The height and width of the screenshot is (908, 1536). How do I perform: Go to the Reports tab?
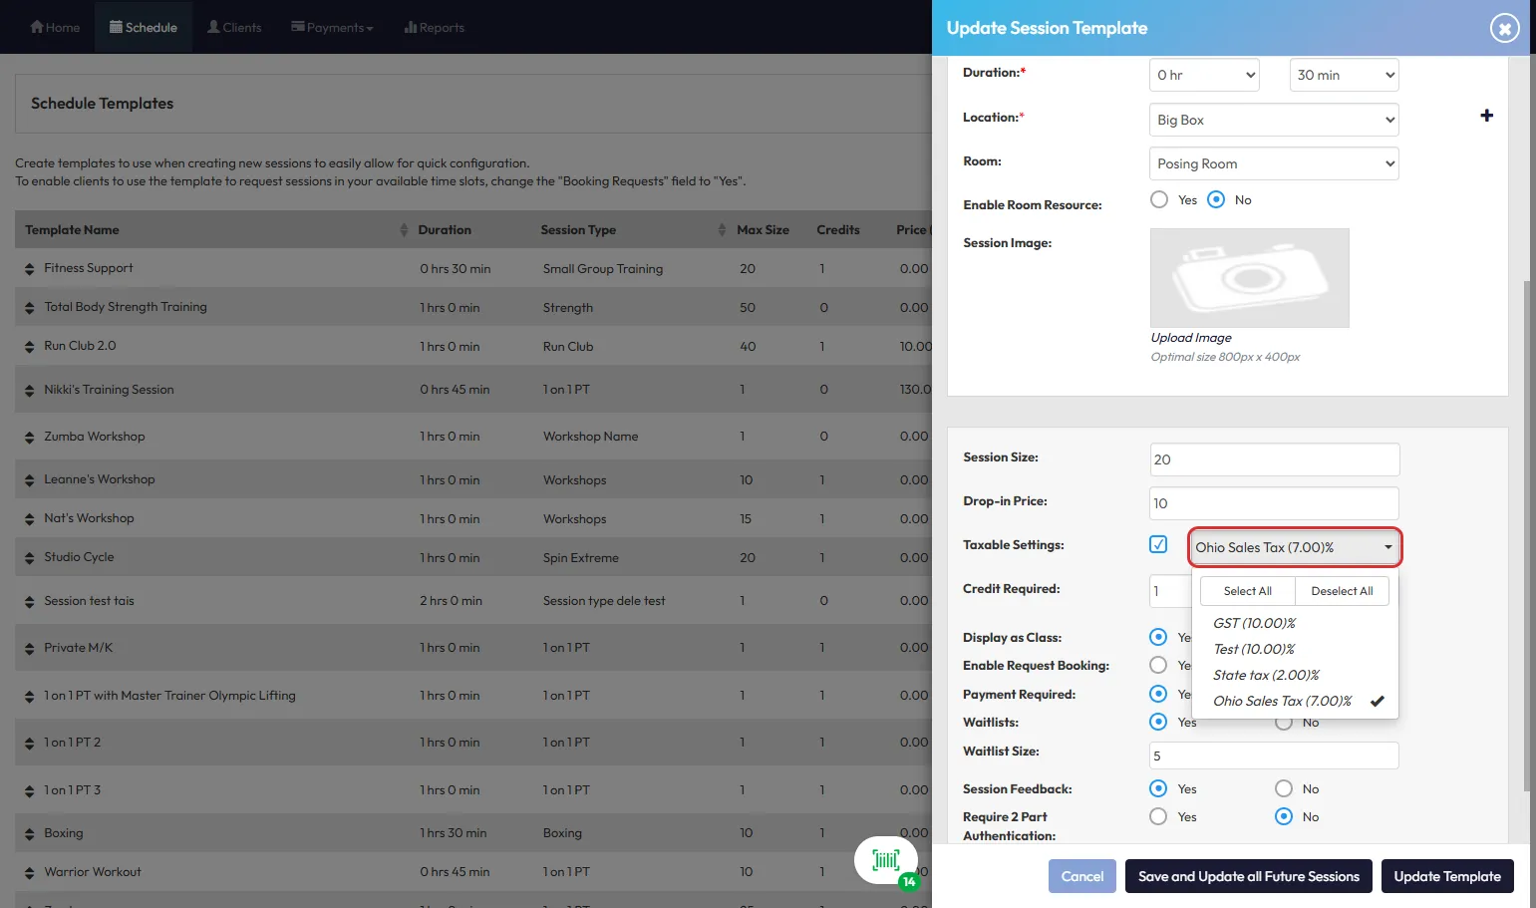point(434,28)
